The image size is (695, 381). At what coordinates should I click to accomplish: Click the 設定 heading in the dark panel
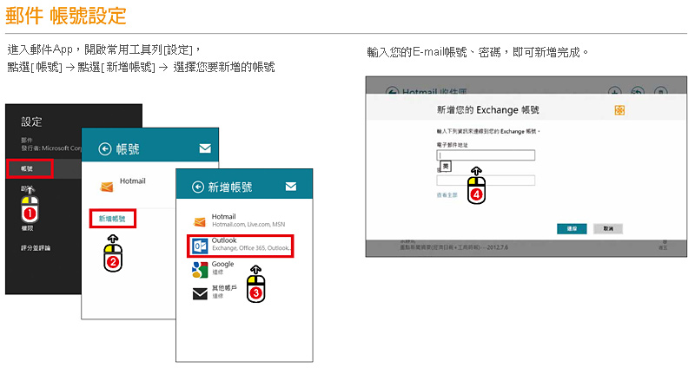31,122
